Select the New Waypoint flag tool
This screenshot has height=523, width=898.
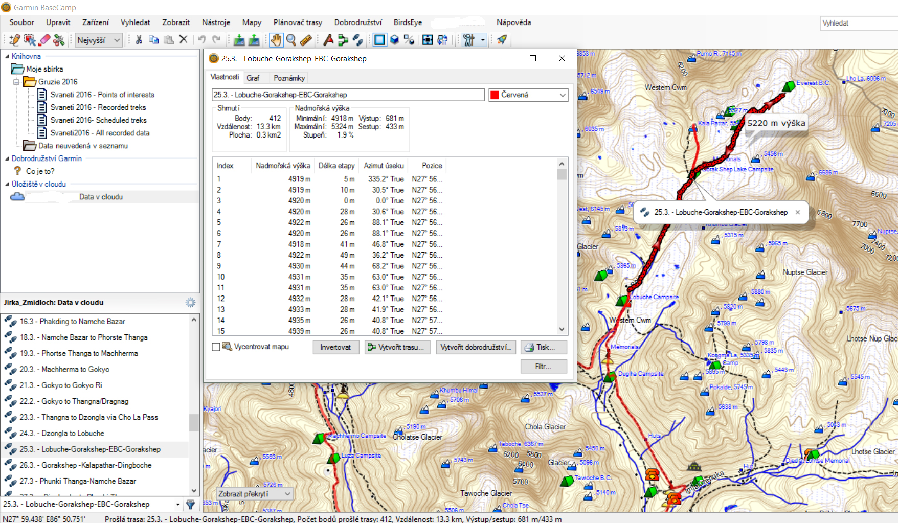click(328, 39)
